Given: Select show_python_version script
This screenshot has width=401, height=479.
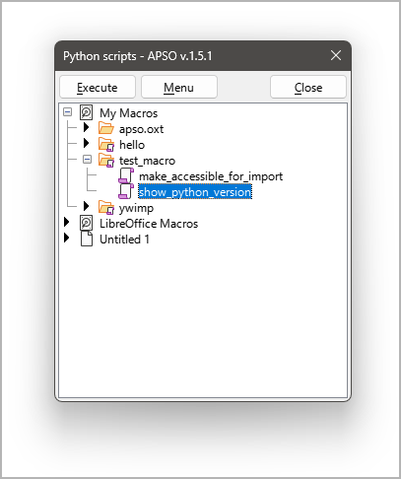Looking at the screenshot, I should coord(195,192).
